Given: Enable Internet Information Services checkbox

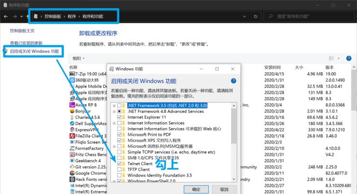Looking at the screenshot, I should point(119,123).
